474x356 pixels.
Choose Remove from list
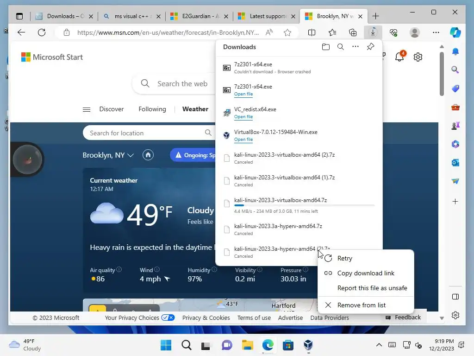(x=366, y=305)
